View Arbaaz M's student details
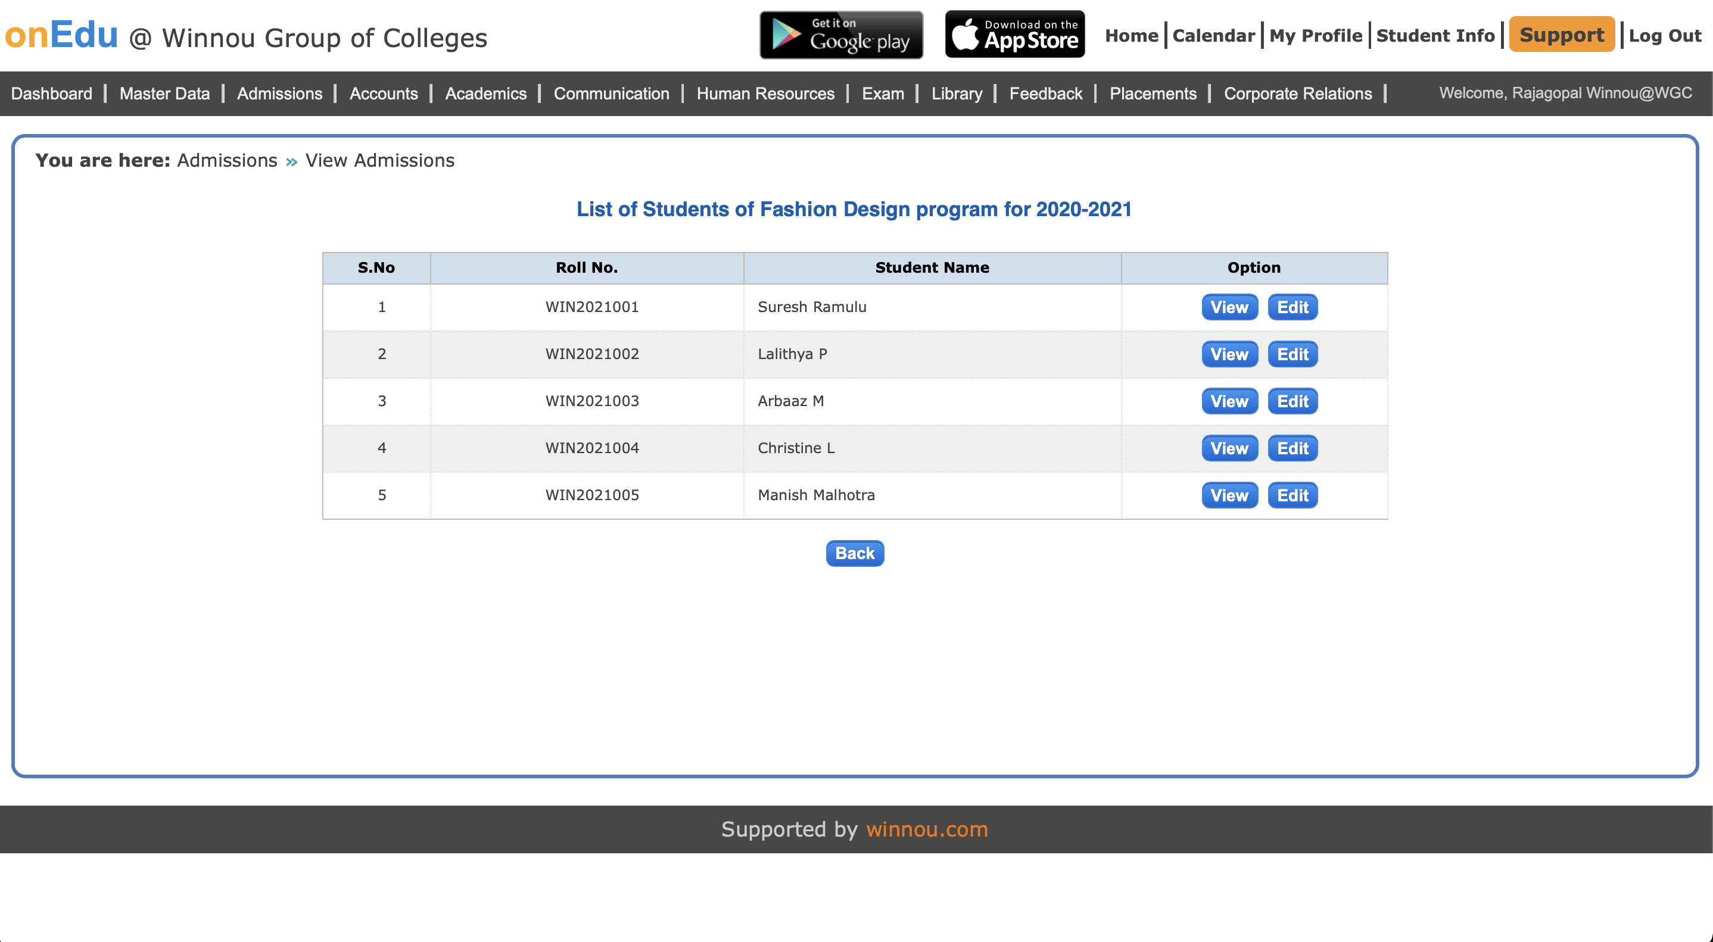Screen dimensions: 1713x942 coord(1229,401)
